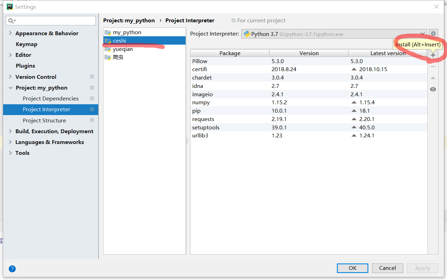The height and width of the screenshot is (280, 447).
Task: Toggle the show early releases eye icon
Action: tap(433, 89)
